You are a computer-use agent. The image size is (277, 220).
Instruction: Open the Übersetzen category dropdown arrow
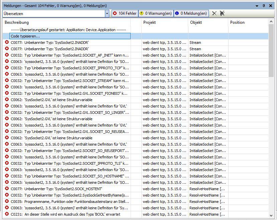click(107, 14)
